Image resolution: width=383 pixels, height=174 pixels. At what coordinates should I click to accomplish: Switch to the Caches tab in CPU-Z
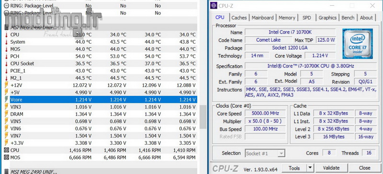tap(239, 18)
